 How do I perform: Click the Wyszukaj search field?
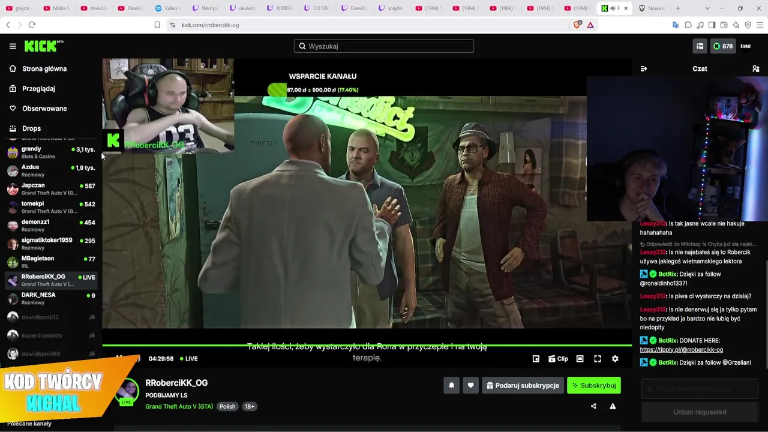coord(384,46)
